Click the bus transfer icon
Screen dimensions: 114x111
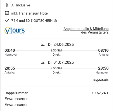point(7,13)
